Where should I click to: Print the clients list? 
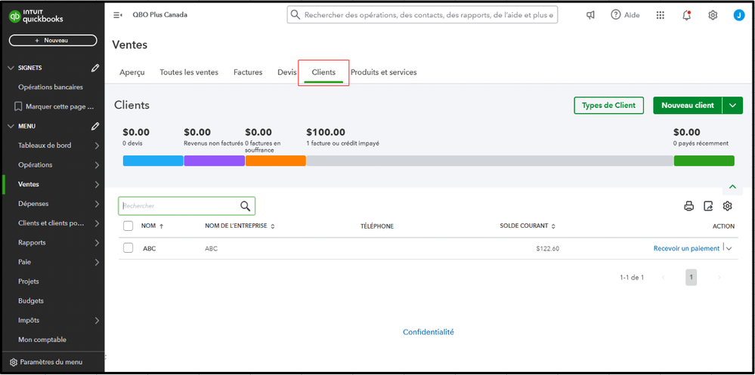coord(689,206)
